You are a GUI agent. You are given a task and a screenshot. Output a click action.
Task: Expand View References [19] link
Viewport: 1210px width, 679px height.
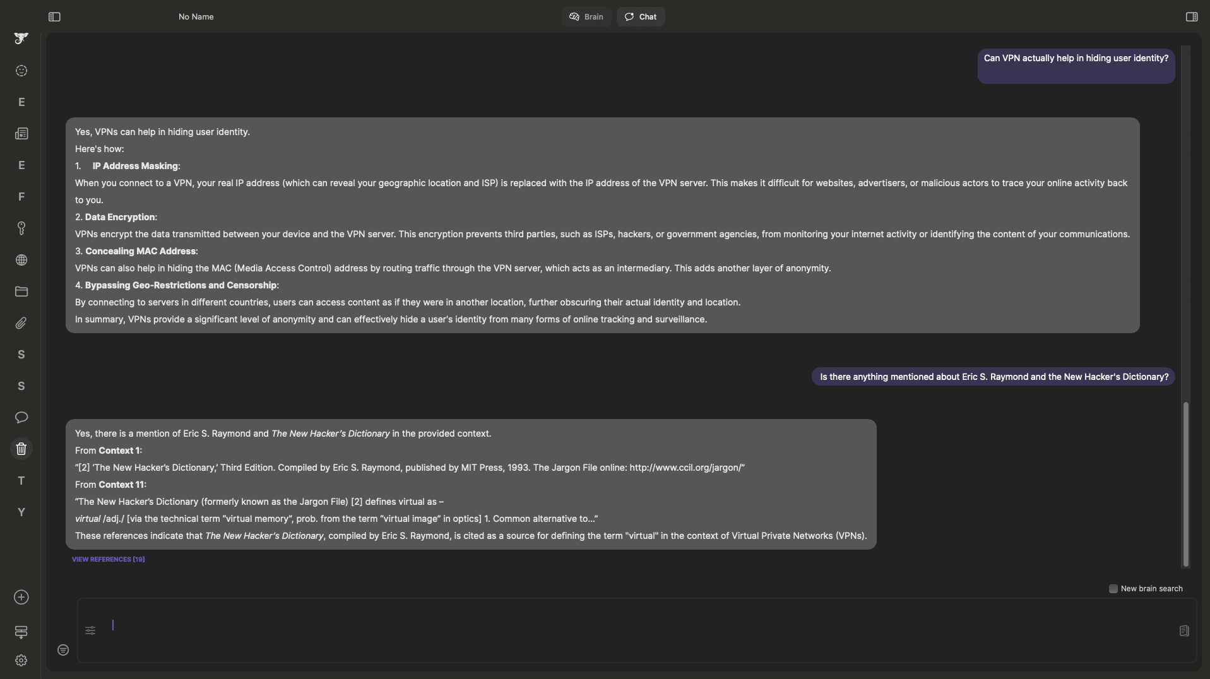click(x=108, y=559)
